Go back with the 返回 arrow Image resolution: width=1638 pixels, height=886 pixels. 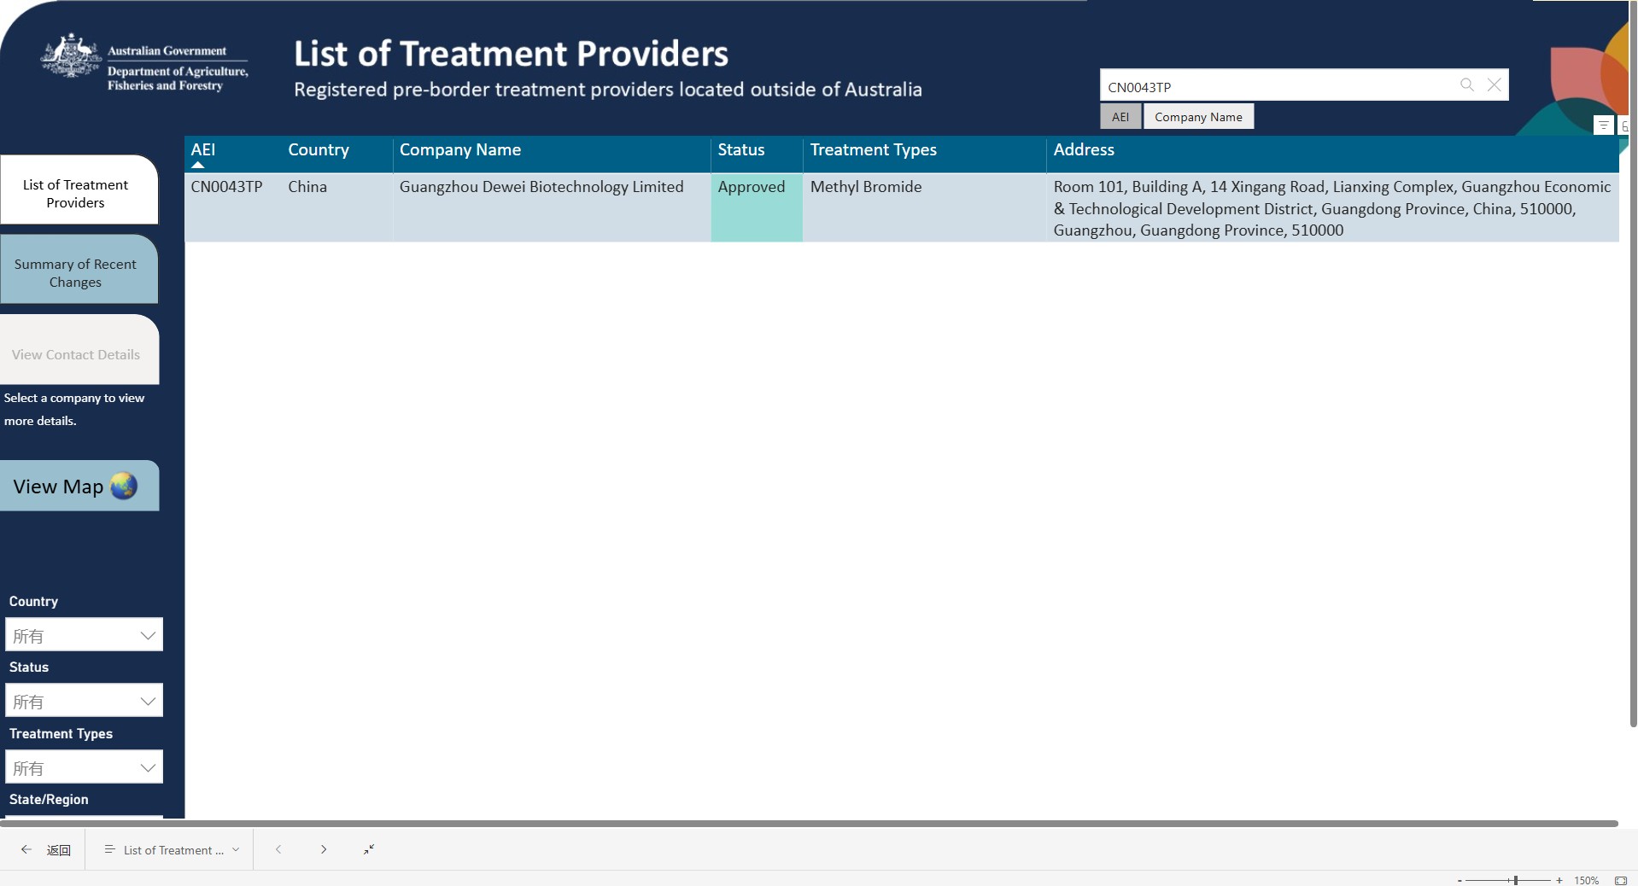(x=26, y=849)
